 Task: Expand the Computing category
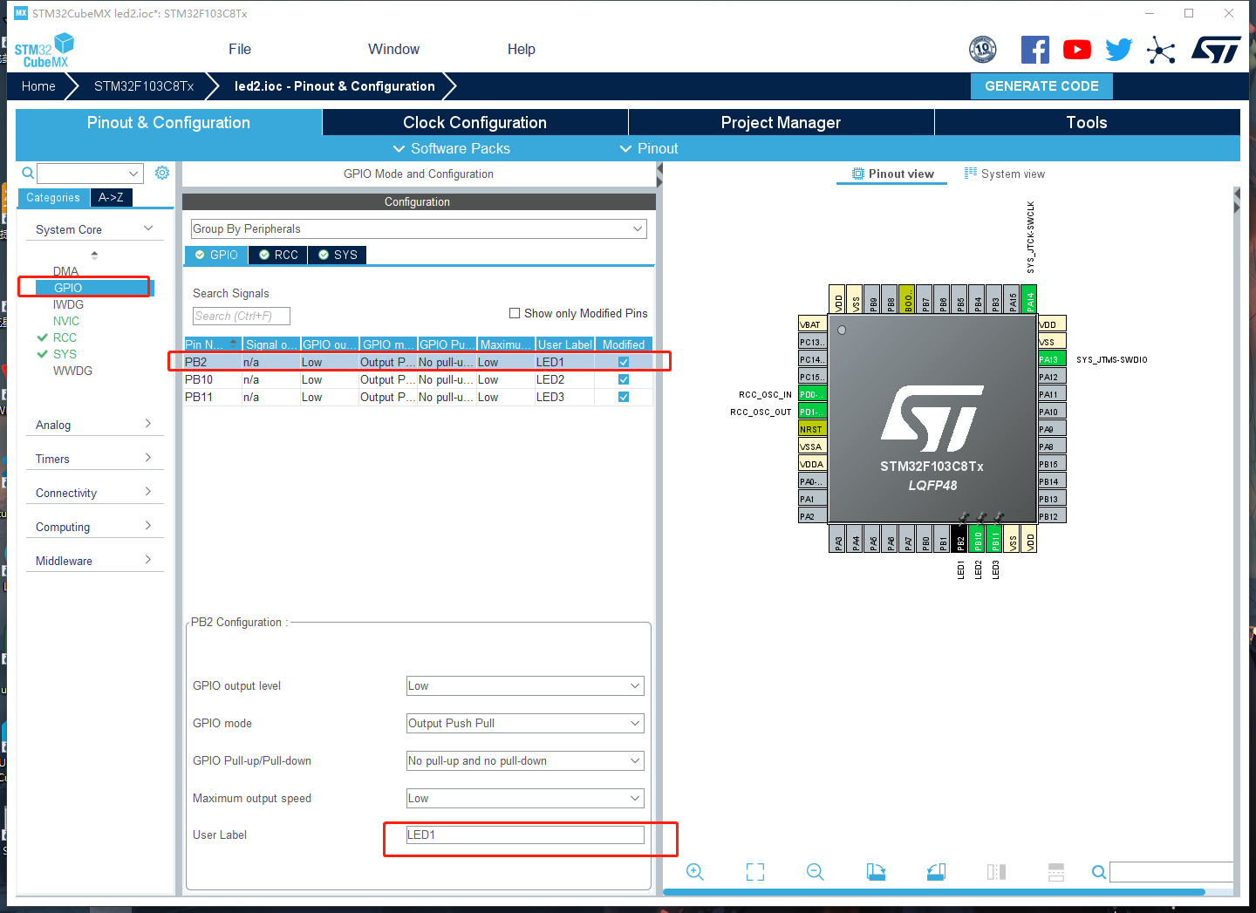[x=94, y=527]
